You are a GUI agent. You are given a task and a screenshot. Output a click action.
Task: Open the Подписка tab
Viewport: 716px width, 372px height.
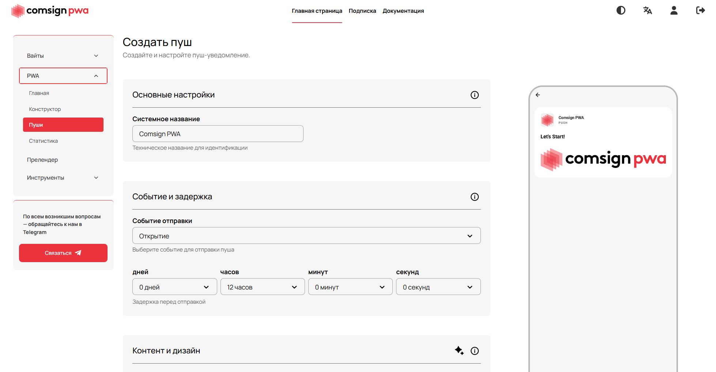point(362,11)
